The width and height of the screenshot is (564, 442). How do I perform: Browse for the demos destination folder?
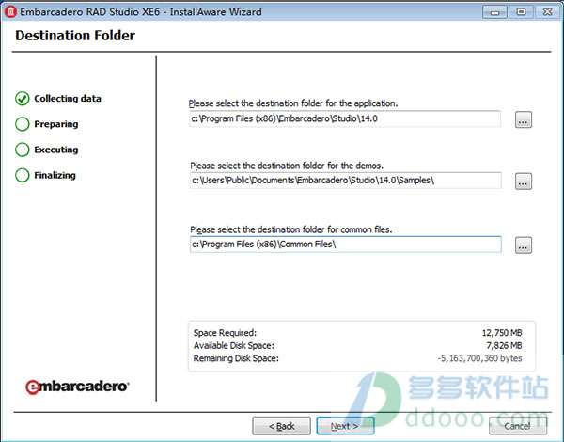click(x=524, y=182)
